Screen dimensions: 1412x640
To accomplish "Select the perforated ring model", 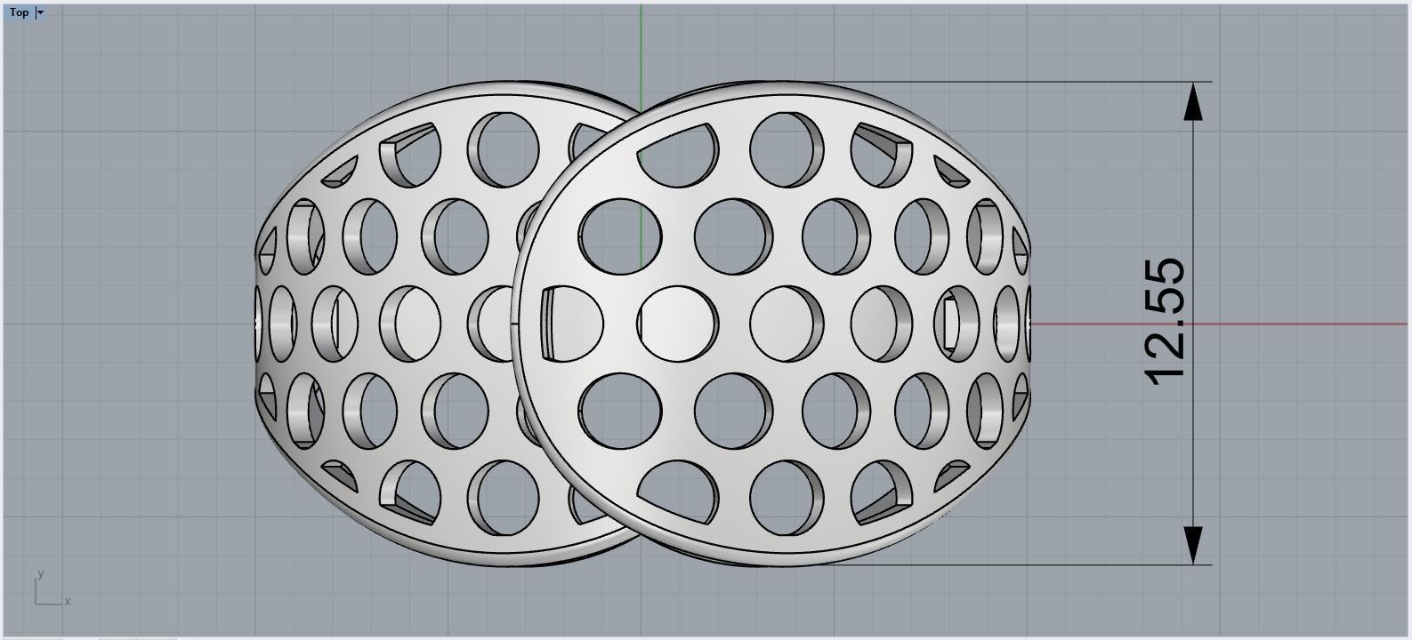I will point(644,324).
